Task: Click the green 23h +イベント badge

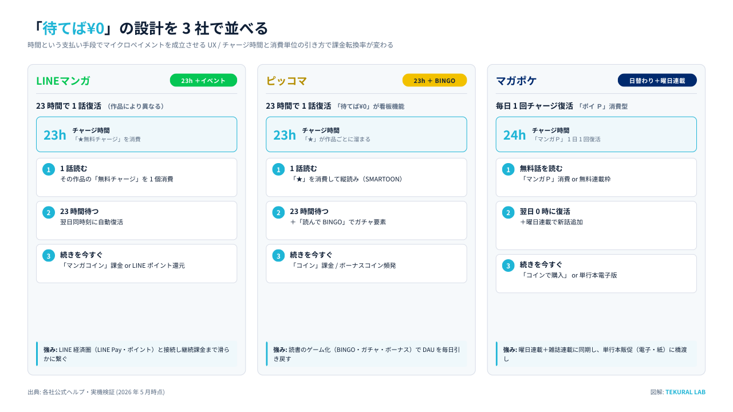Action: coord(203,80)
